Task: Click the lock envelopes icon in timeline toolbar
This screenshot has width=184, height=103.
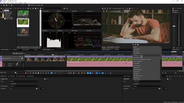Action: pyautogui.click(x=79, y=73)
